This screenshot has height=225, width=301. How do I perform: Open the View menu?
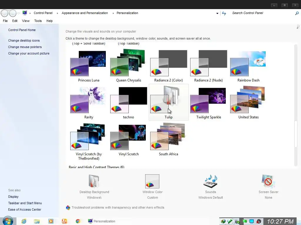click(26, 21)
